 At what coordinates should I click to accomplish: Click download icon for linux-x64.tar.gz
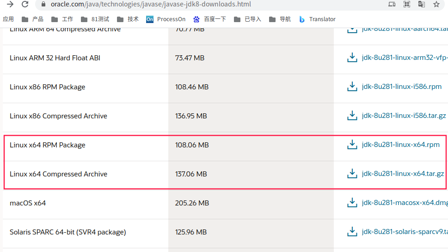[352, 174]
